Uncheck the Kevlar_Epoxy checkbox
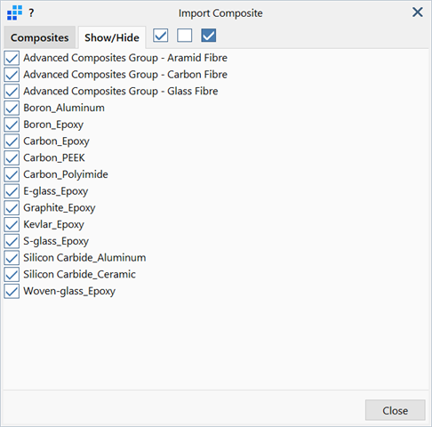The image size is (432, 427). pos(12,224)
